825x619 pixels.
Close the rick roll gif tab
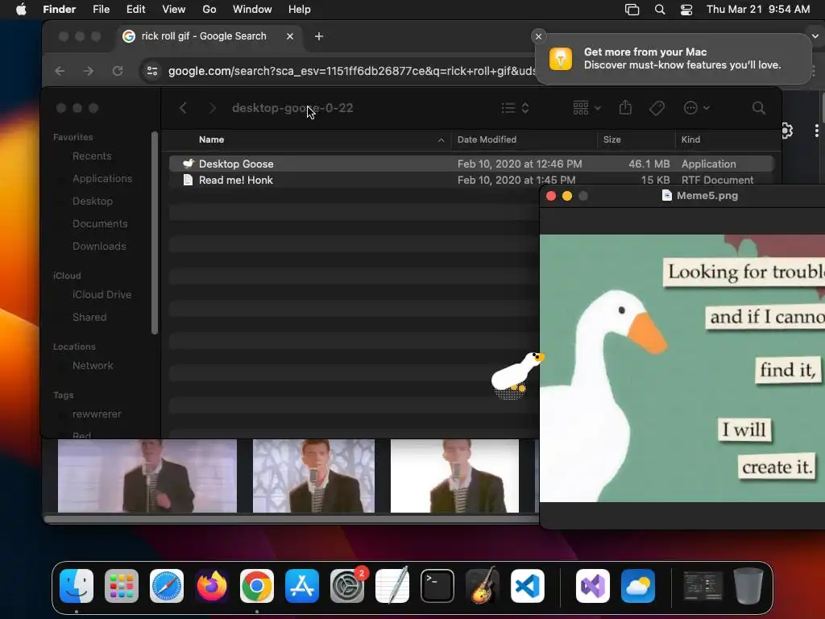(290, 36)
